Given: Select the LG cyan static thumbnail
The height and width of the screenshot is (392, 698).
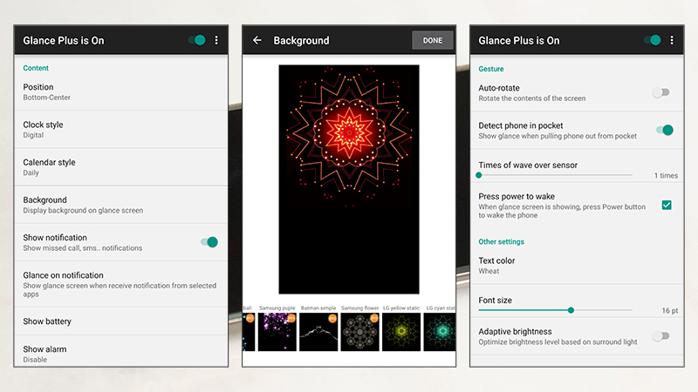Looking at the screenshot, I should coord(440,332).
